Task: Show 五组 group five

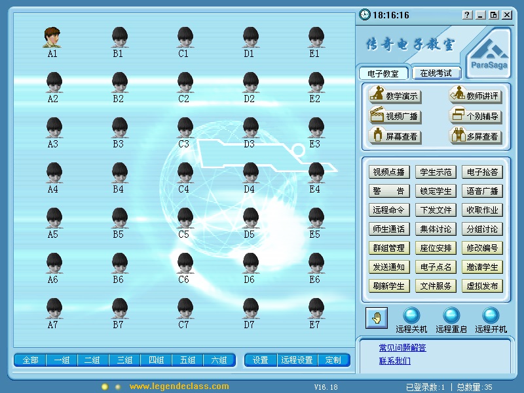Action: point(187,360)
